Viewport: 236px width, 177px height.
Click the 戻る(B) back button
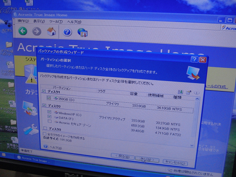pos(122,156)
